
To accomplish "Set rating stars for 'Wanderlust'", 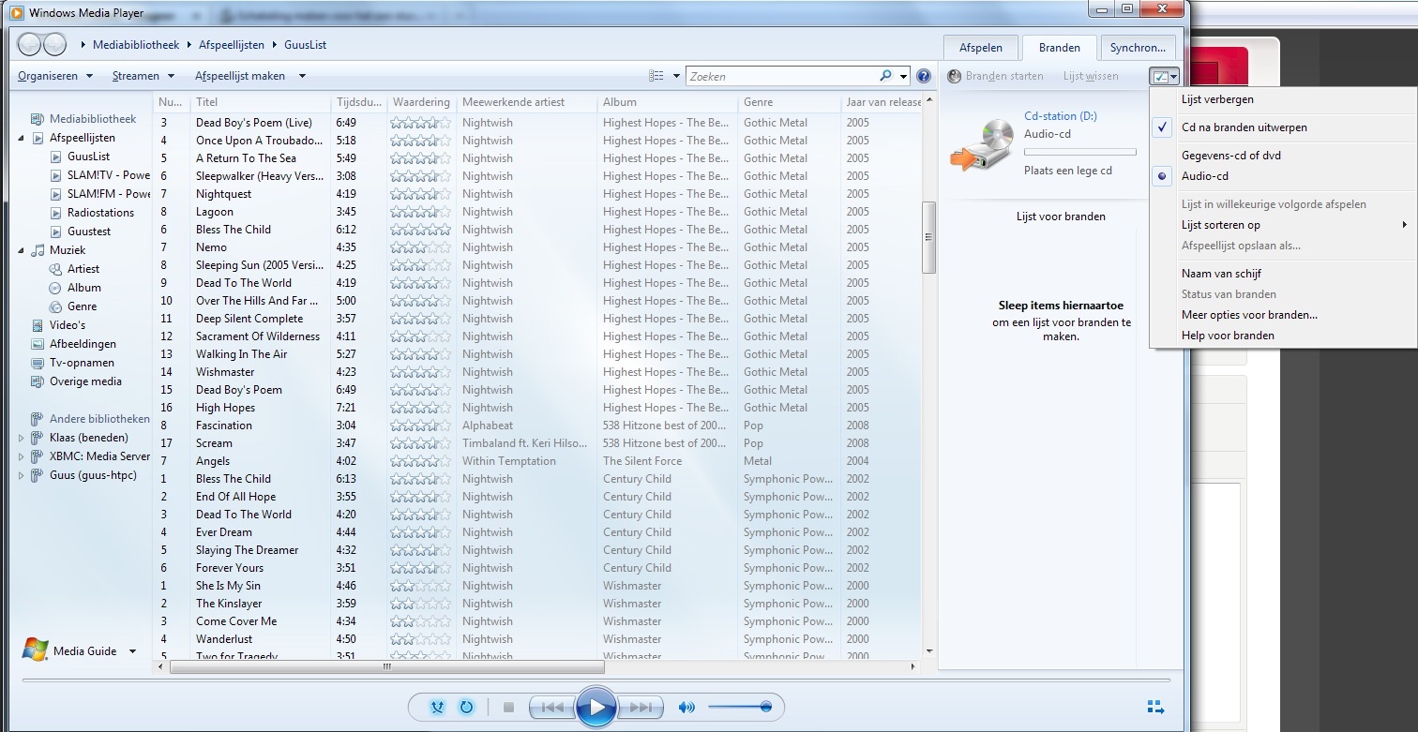I will click(421, 639).
